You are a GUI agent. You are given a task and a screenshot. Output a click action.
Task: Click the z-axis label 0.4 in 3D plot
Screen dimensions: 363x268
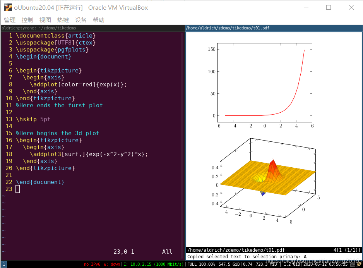point(215,167)
